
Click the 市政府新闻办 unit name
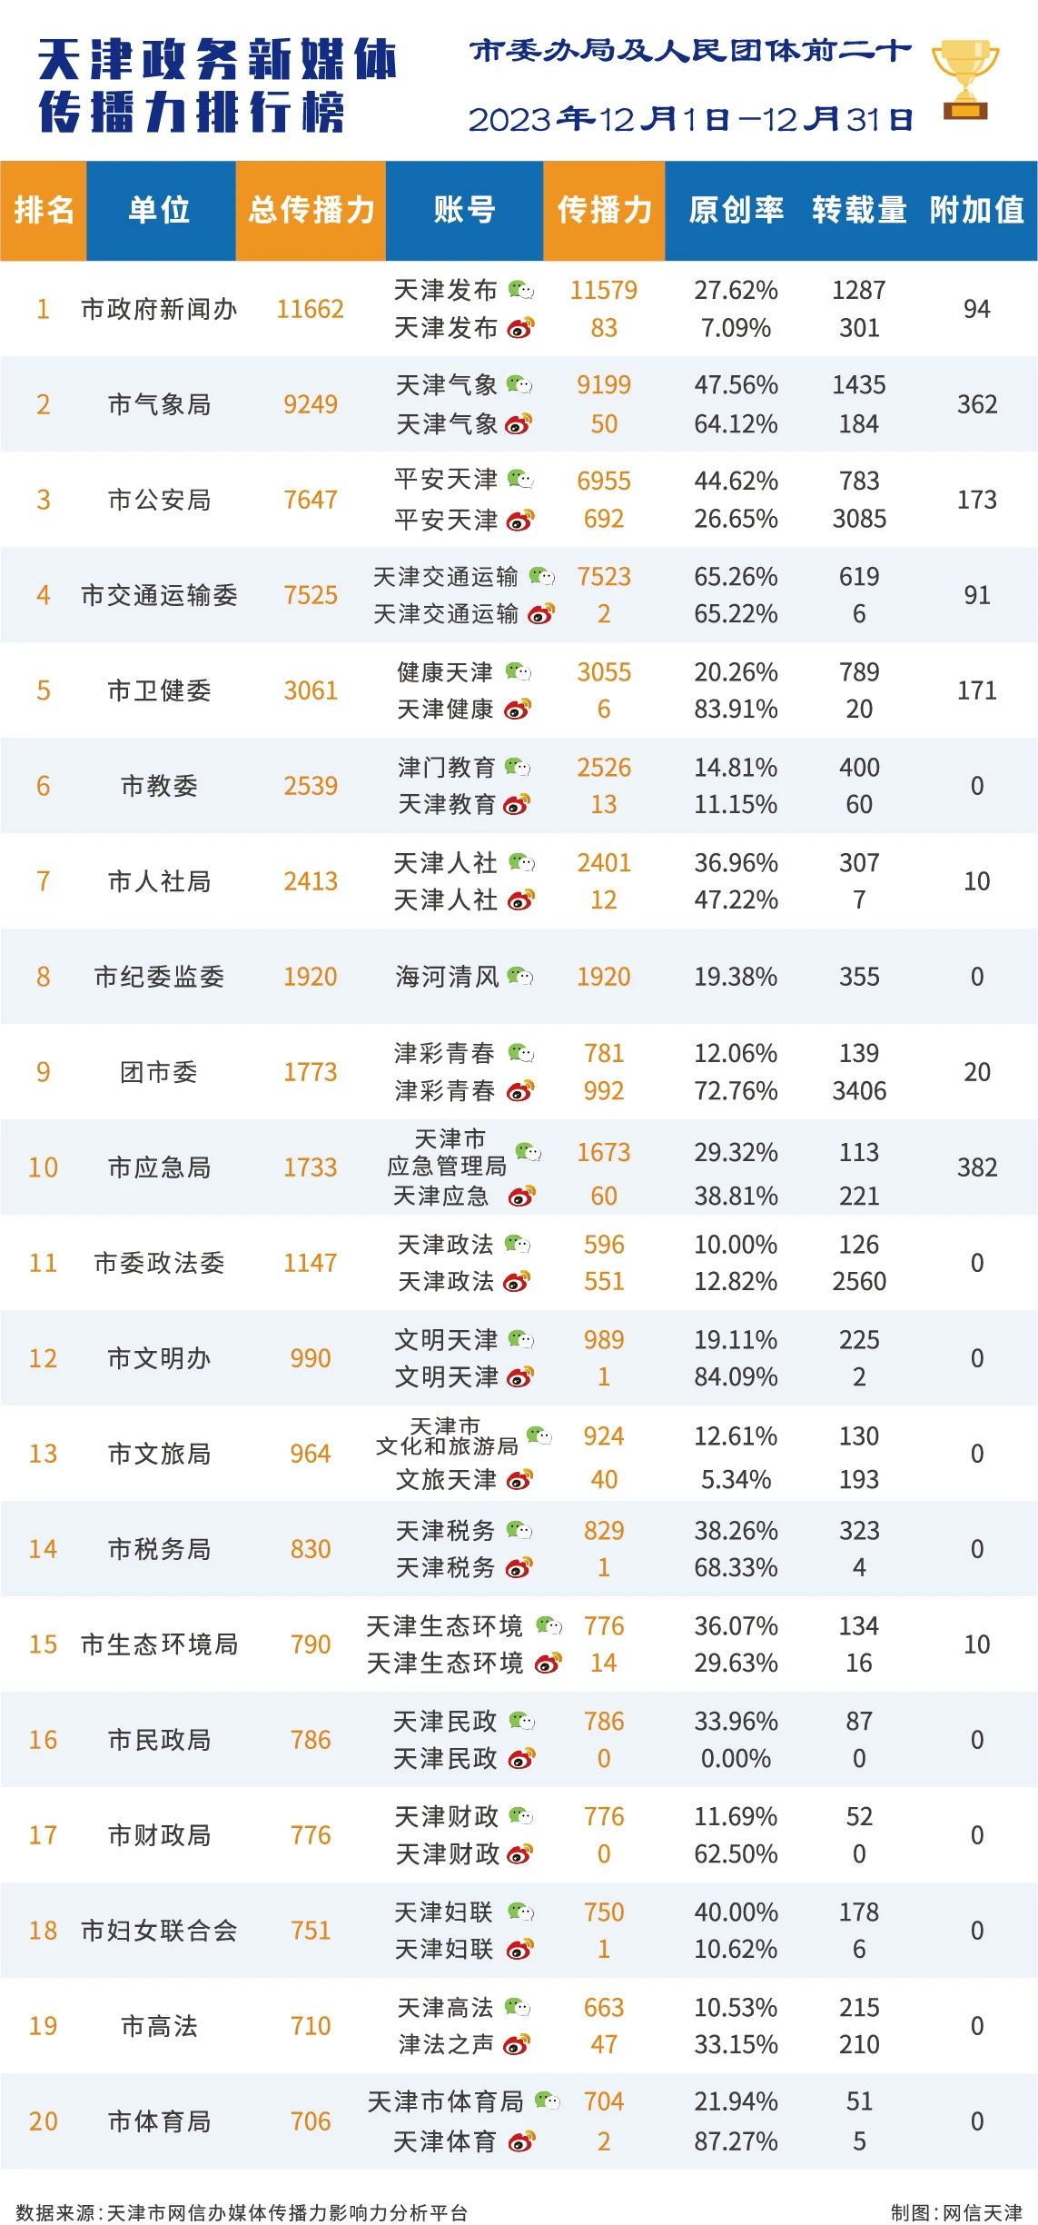159,310
